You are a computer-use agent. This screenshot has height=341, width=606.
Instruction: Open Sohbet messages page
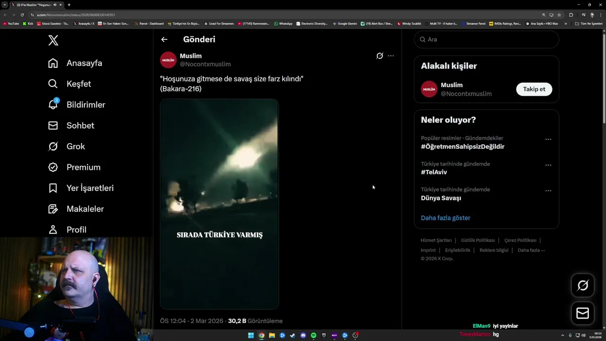coord(71,126)
